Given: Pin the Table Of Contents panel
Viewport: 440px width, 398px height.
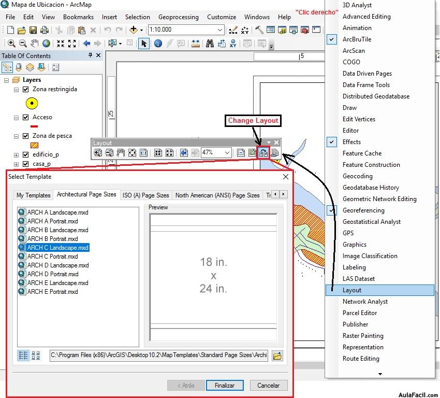Looking at the screenshot, I should (x=90, y=55).
